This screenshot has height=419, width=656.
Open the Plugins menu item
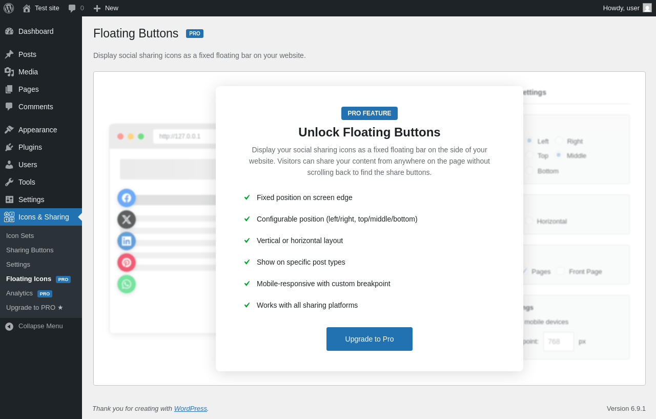(x=30, y=147)
